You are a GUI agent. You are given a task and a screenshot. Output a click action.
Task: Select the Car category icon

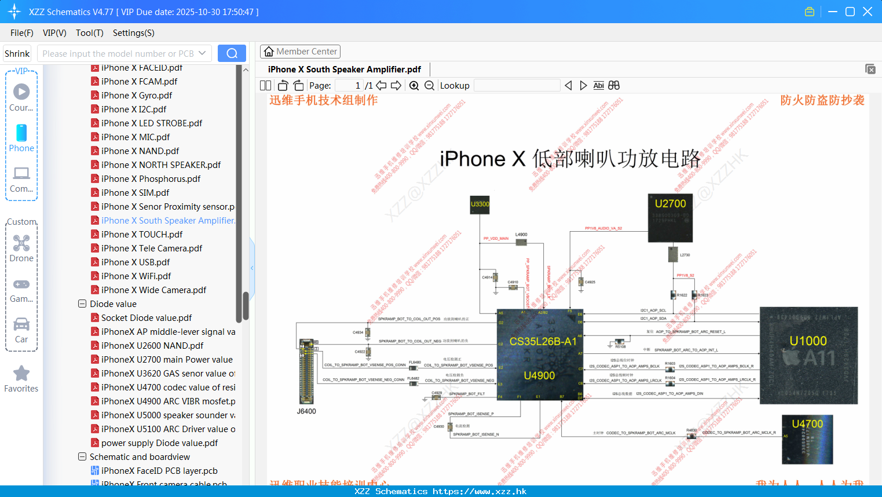click(21, 330)
